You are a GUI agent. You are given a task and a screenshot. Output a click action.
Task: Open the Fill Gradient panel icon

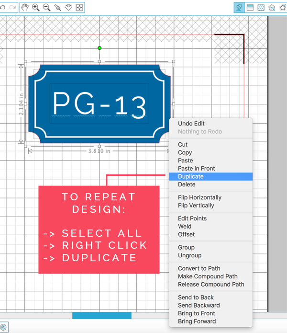[250, 8]
